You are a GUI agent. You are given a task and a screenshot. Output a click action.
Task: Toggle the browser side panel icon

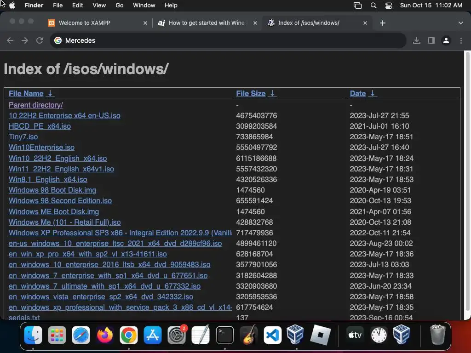point(431,40)
